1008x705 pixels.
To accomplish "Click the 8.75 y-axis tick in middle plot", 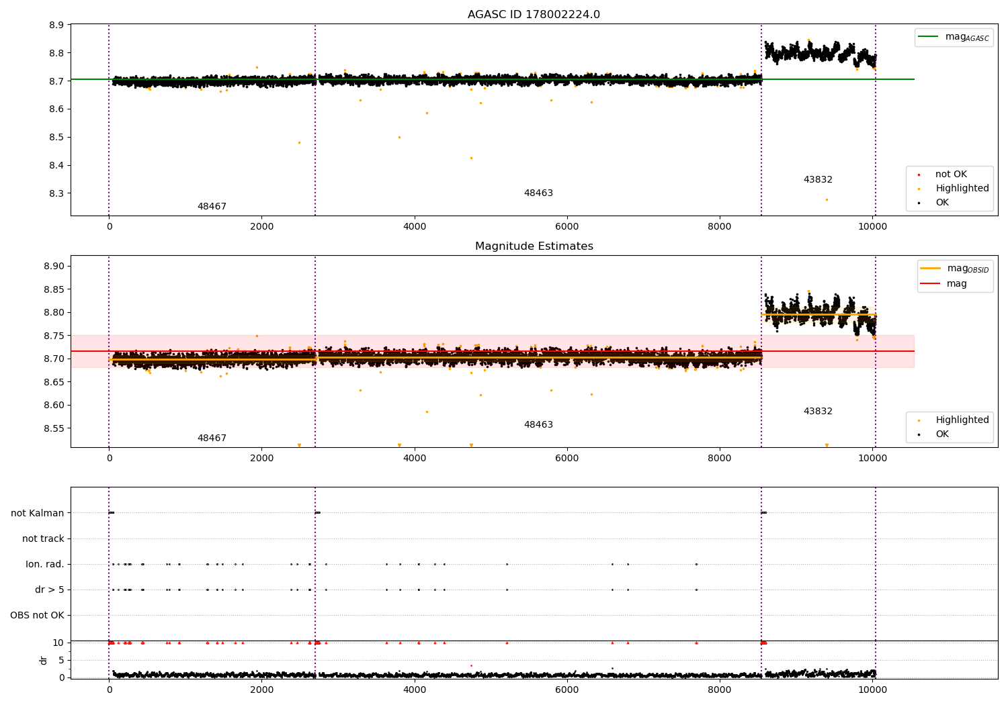I will (x=54, y=336).
